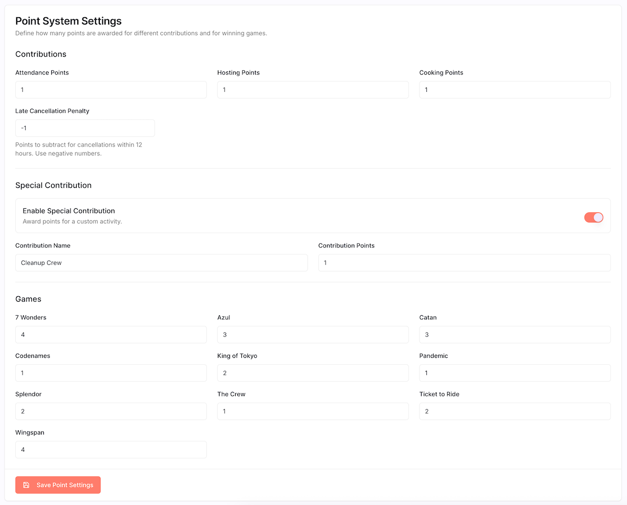Image resolution: width=627 pixels, height=505 pixels.
Task: Click the Cooking Points number field
Action: click(515, 89)
